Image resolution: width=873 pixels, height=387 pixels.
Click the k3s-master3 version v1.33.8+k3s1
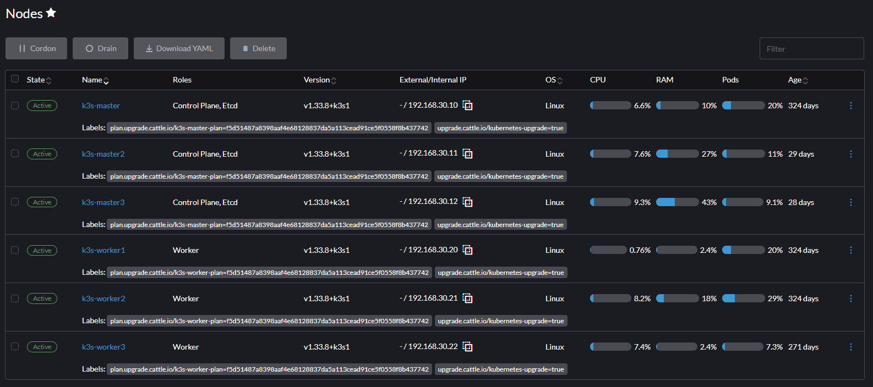pyautogui.click(x=326, y=202)
